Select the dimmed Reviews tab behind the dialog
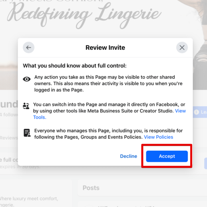Image resolution: width=207 pixels, height=207 pixels. click(9, 138)
